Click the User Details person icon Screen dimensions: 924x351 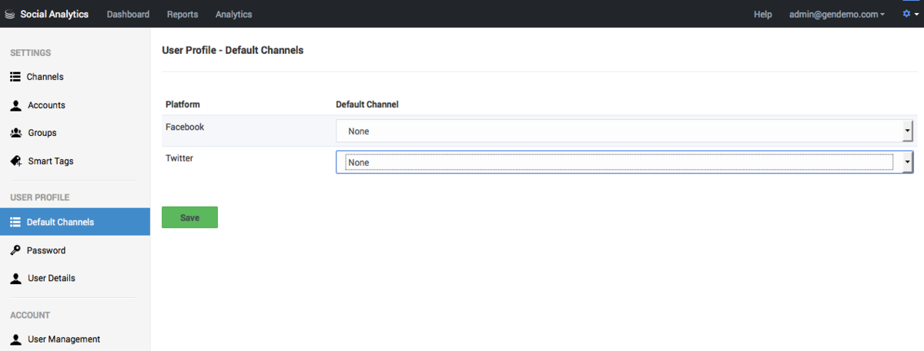(15, 278)
